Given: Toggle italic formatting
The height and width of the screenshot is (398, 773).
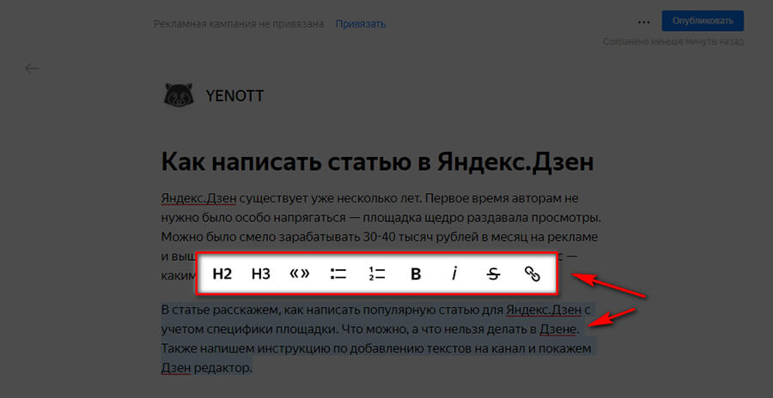Looking at the screenshot, I should point(454,274).
